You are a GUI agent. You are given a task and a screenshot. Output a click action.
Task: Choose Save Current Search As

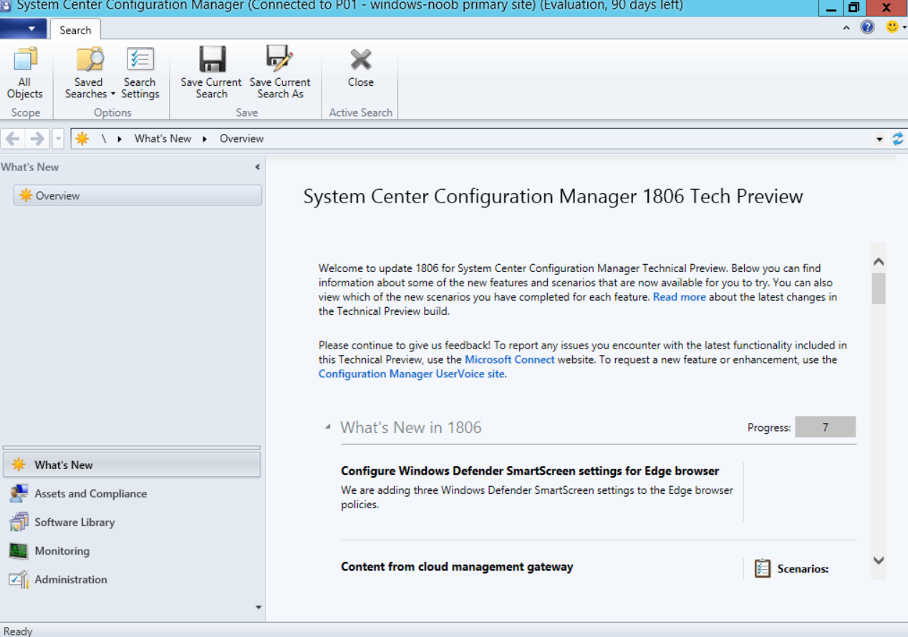(280, 74)
